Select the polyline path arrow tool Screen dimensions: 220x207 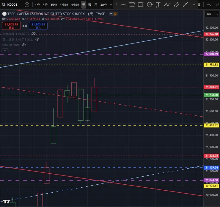(167, 5)
